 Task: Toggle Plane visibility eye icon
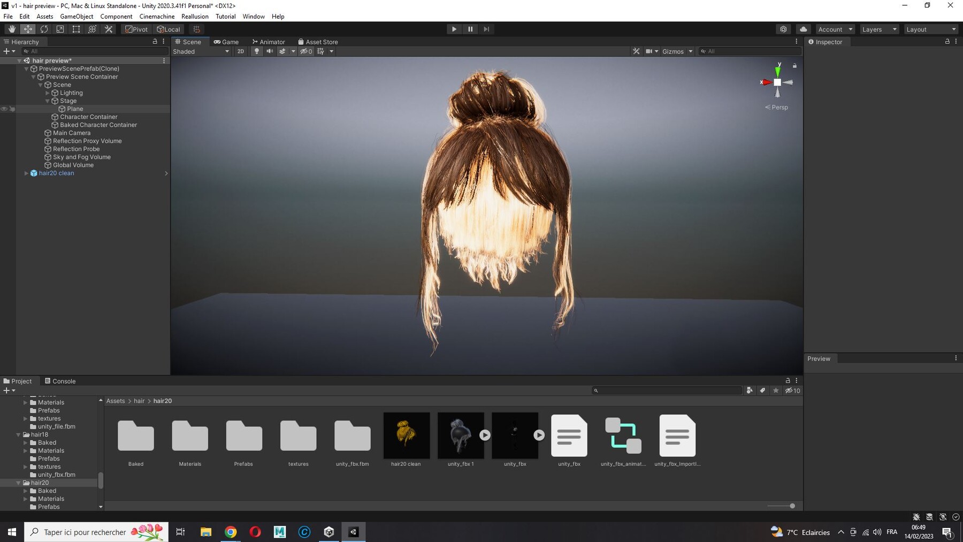pos(4,109)
